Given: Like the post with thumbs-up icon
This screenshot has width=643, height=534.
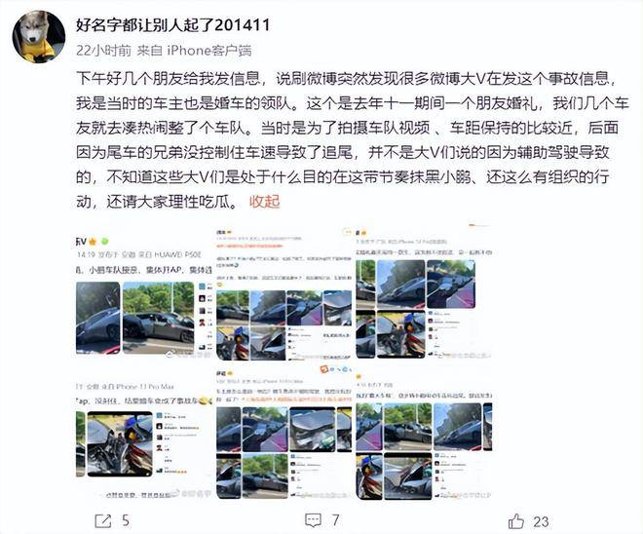Looking at the screenshot, I should [x=516, y=521].
